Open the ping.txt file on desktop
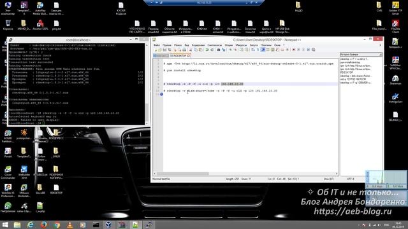408x229 pixels. tap(56, 25)
